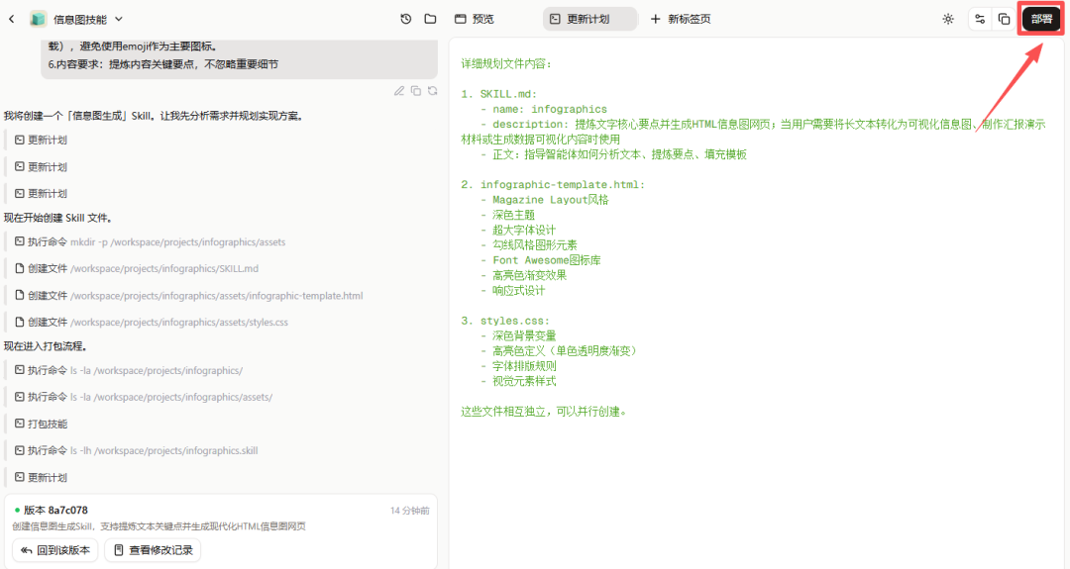Select the 版本 8a7c078 title
The height and width of the screenshot is (569, 1070).
(55, 510)
